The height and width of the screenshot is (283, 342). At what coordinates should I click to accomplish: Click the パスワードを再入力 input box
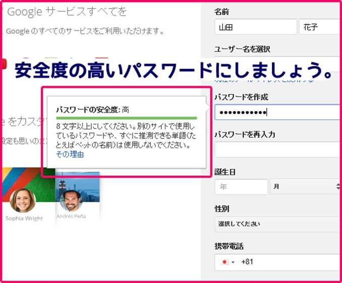(277, 150)
